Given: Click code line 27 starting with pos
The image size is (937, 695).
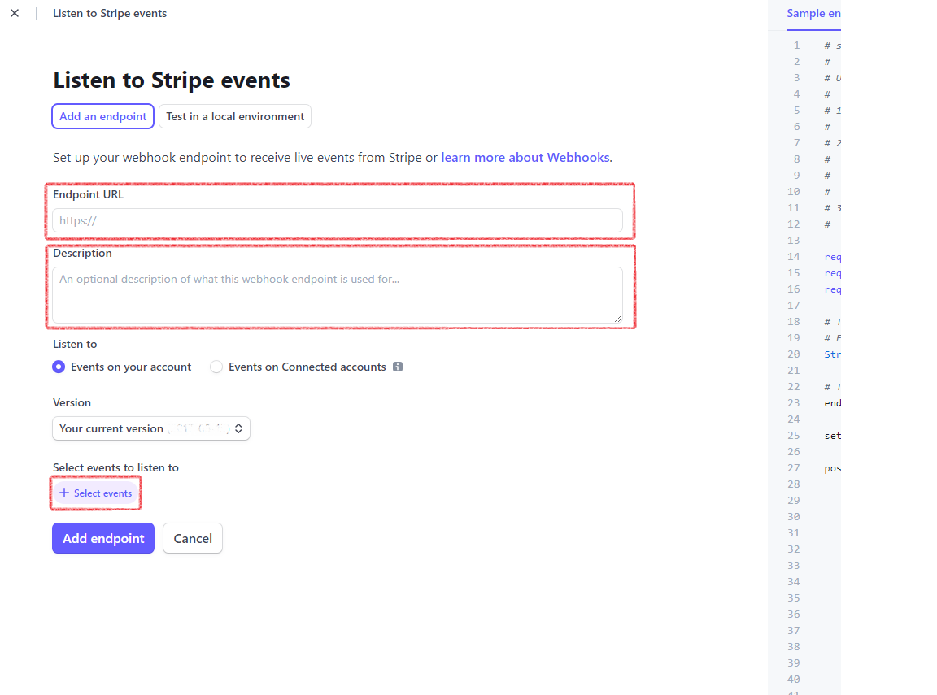Looking at the screenshot, I should pyautogui.click(x=832, y=467).
